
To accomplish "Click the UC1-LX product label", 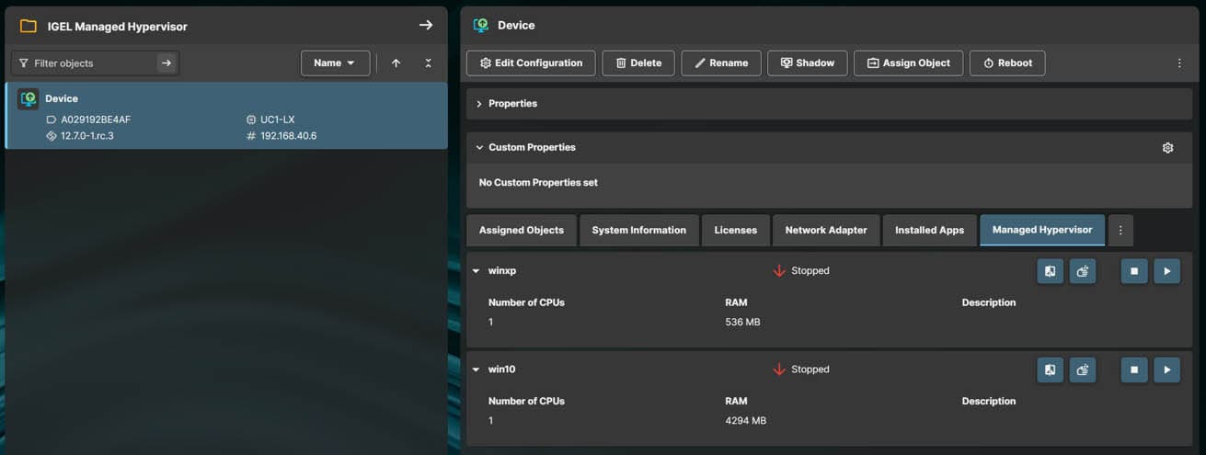I will [x=277, y=119].
